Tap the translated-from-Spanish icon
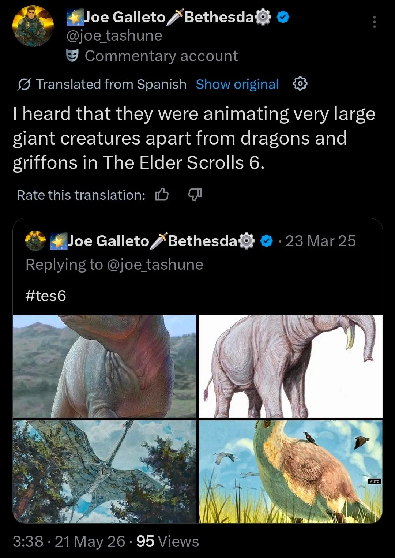 pos(25,85)
